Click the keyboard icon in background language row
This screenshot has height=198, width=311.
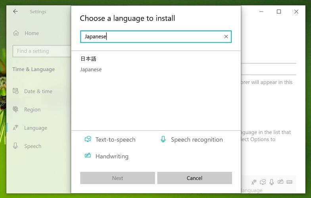pos(290,182)
